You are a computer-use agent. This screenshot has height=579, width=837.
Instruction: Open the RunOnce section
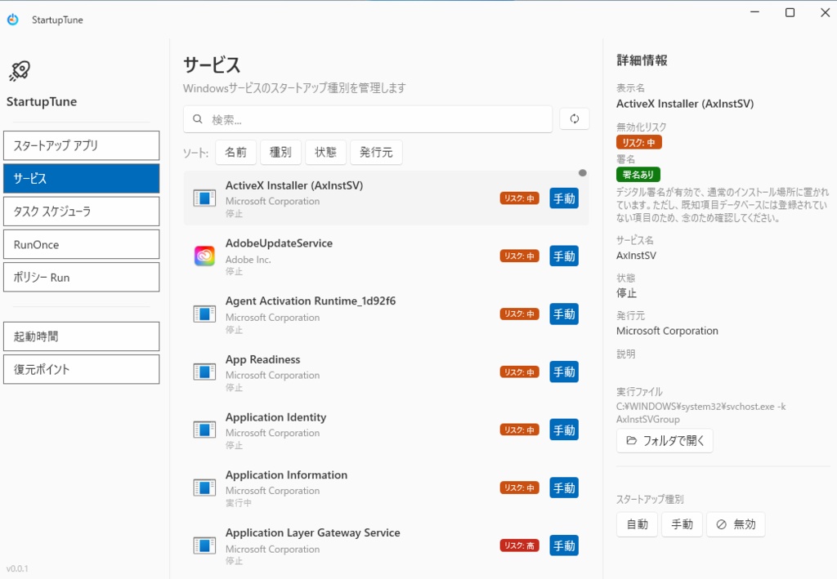[x=81, y=244]
